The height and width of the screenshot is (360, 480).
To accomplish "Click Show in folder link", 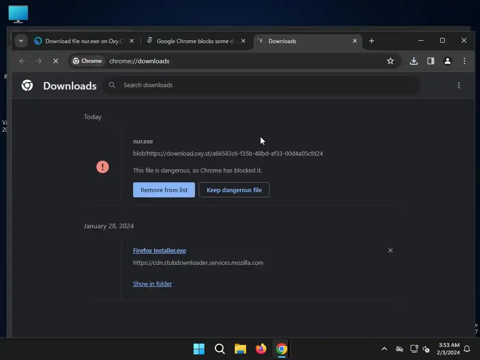I will (152, 284).
